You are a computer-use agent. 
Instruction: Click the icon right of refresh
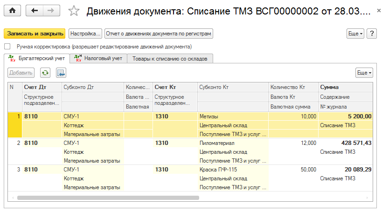[61, 72]
